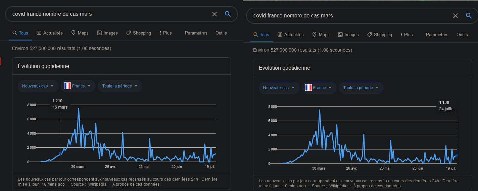478x191 pixels.
Task: Open 'À propos de ces données' in the right window
Action: (377, 186)
